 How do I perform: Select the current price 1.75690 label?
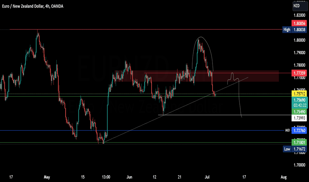(299, 100)
